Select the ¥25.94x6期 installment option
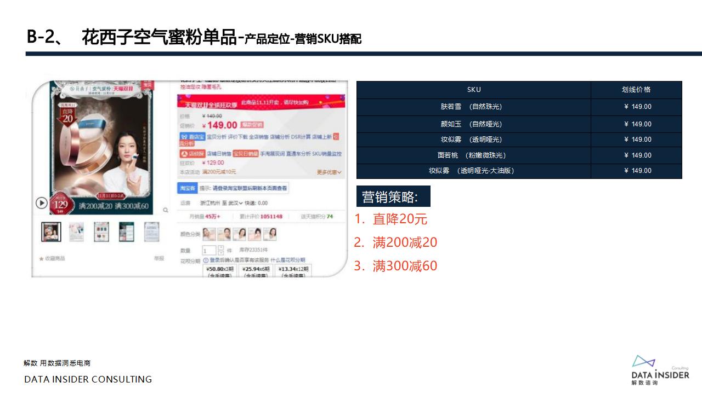The height and width of the screenshot is (394, 702). (256, 271)
